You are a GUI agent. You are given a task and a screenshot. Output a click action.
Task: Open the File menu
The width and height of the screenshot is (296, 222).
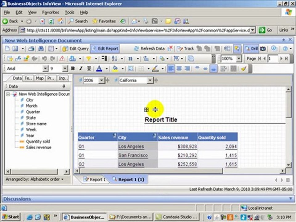point(7,12)
